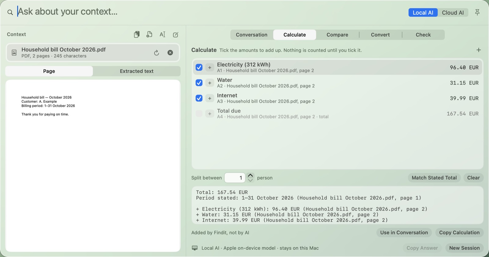Click Copy Calculation
This screenshot has height=257, width=489.
(459, 233)
